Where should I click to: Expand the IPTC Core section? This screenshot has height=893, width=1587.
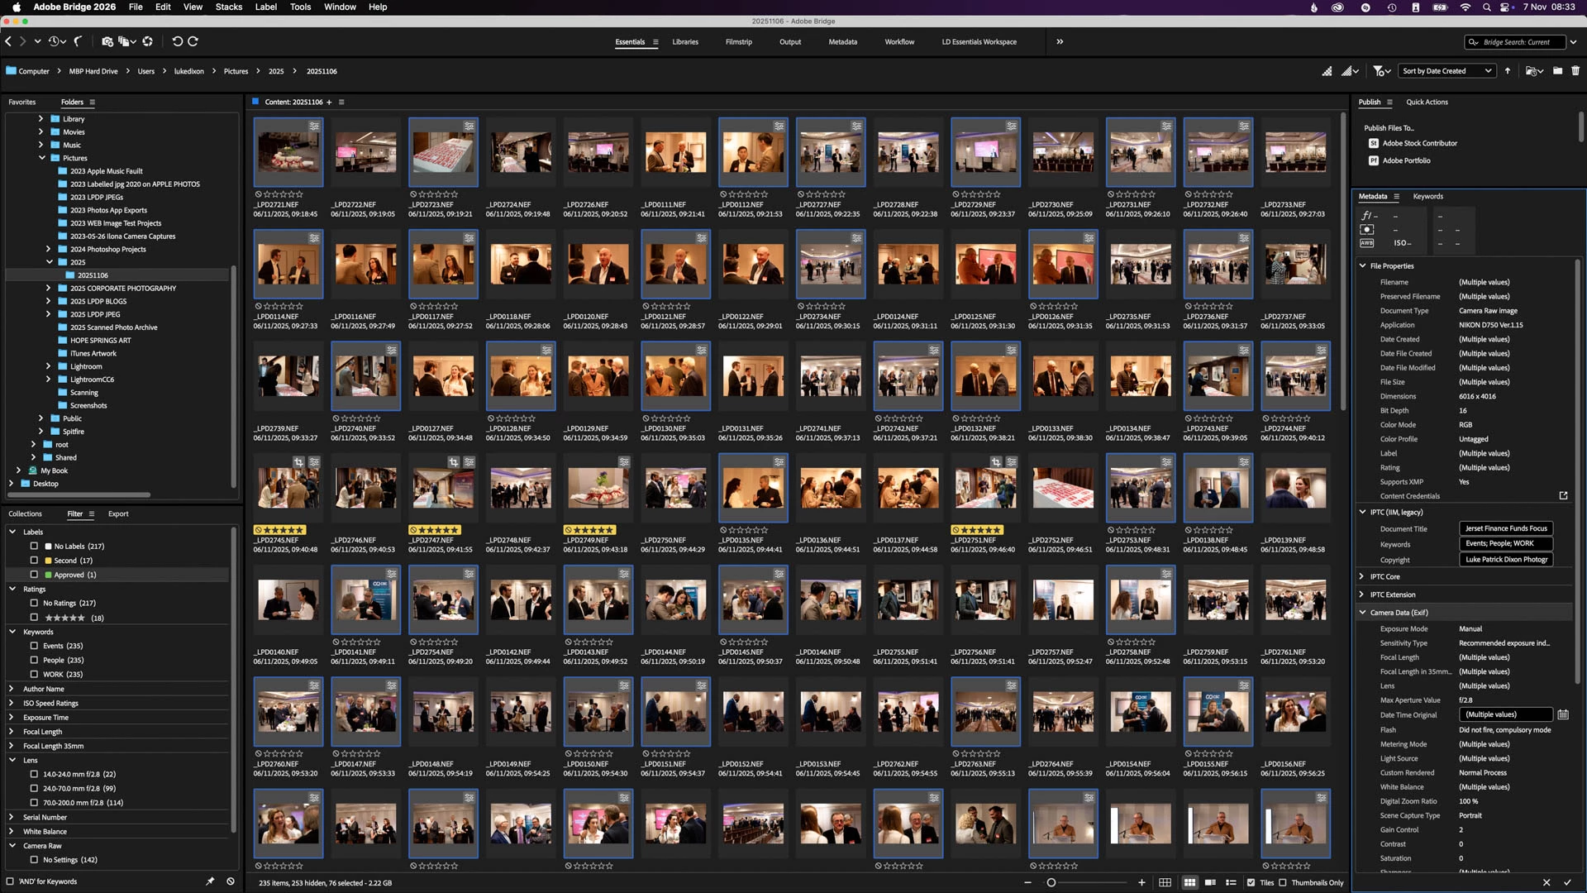click(1362, 576)
